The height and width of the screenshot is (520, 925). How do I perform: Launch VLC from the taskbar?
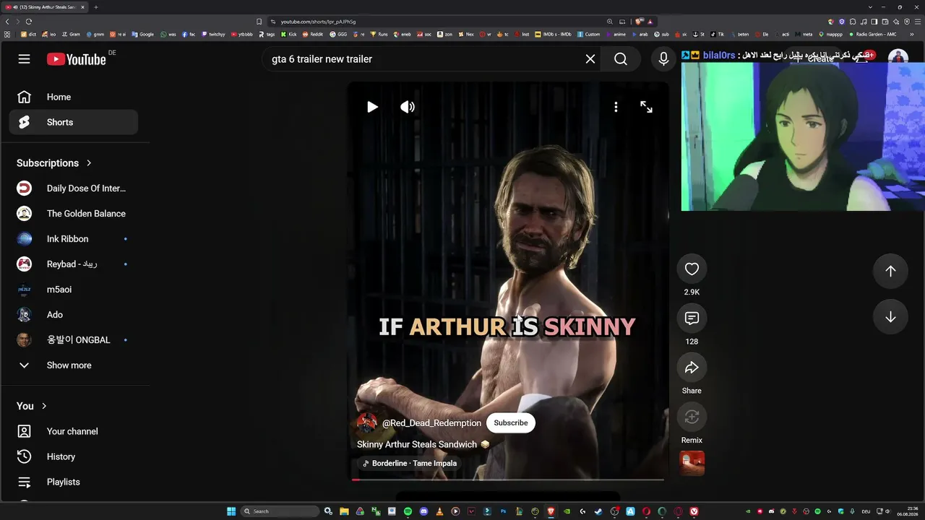439,511
